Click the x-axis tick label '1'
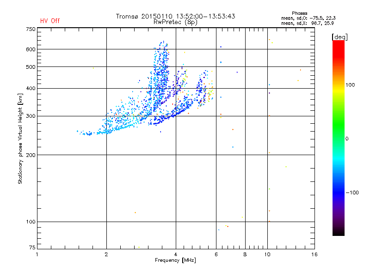Image resolution: width=370 pixels, height=277 pixels. [x=37, y=254]
